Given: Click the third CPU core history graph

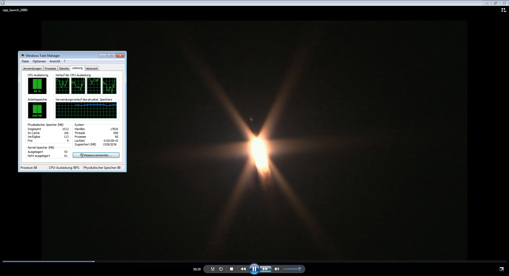Looking at the screenshot, I should (x=94, y=86).
